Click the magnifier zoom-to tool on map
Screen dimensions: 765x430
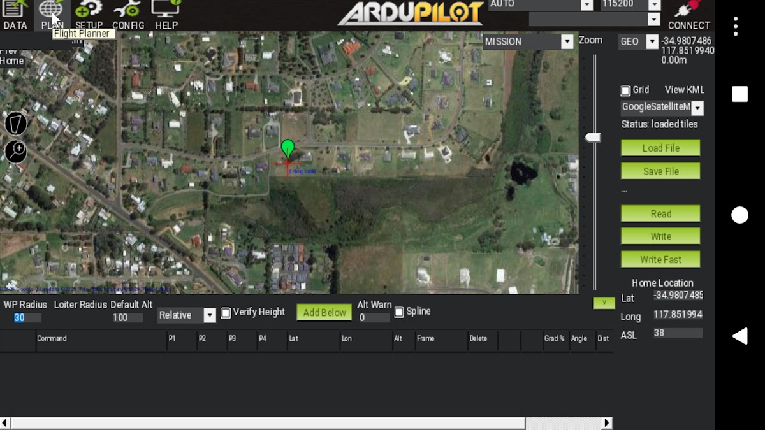coord(16,152)
